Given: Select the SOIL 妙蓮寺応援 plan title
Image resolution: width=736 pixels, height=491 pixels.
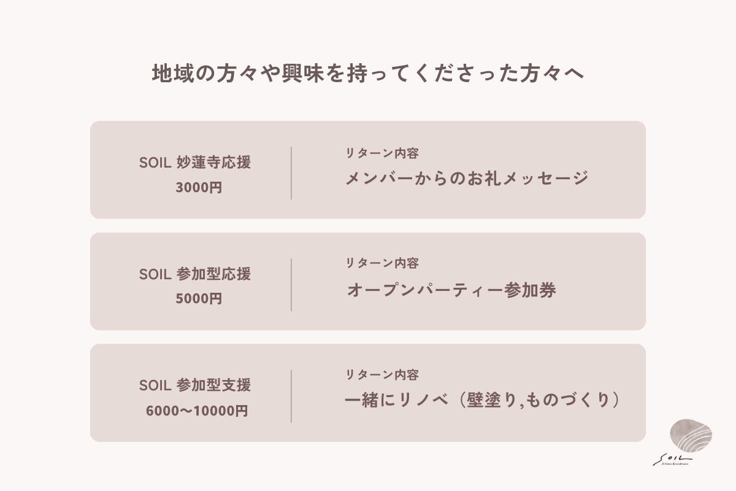Looking at the screenshot, I should pyautogui.click(x=195, y=163).
